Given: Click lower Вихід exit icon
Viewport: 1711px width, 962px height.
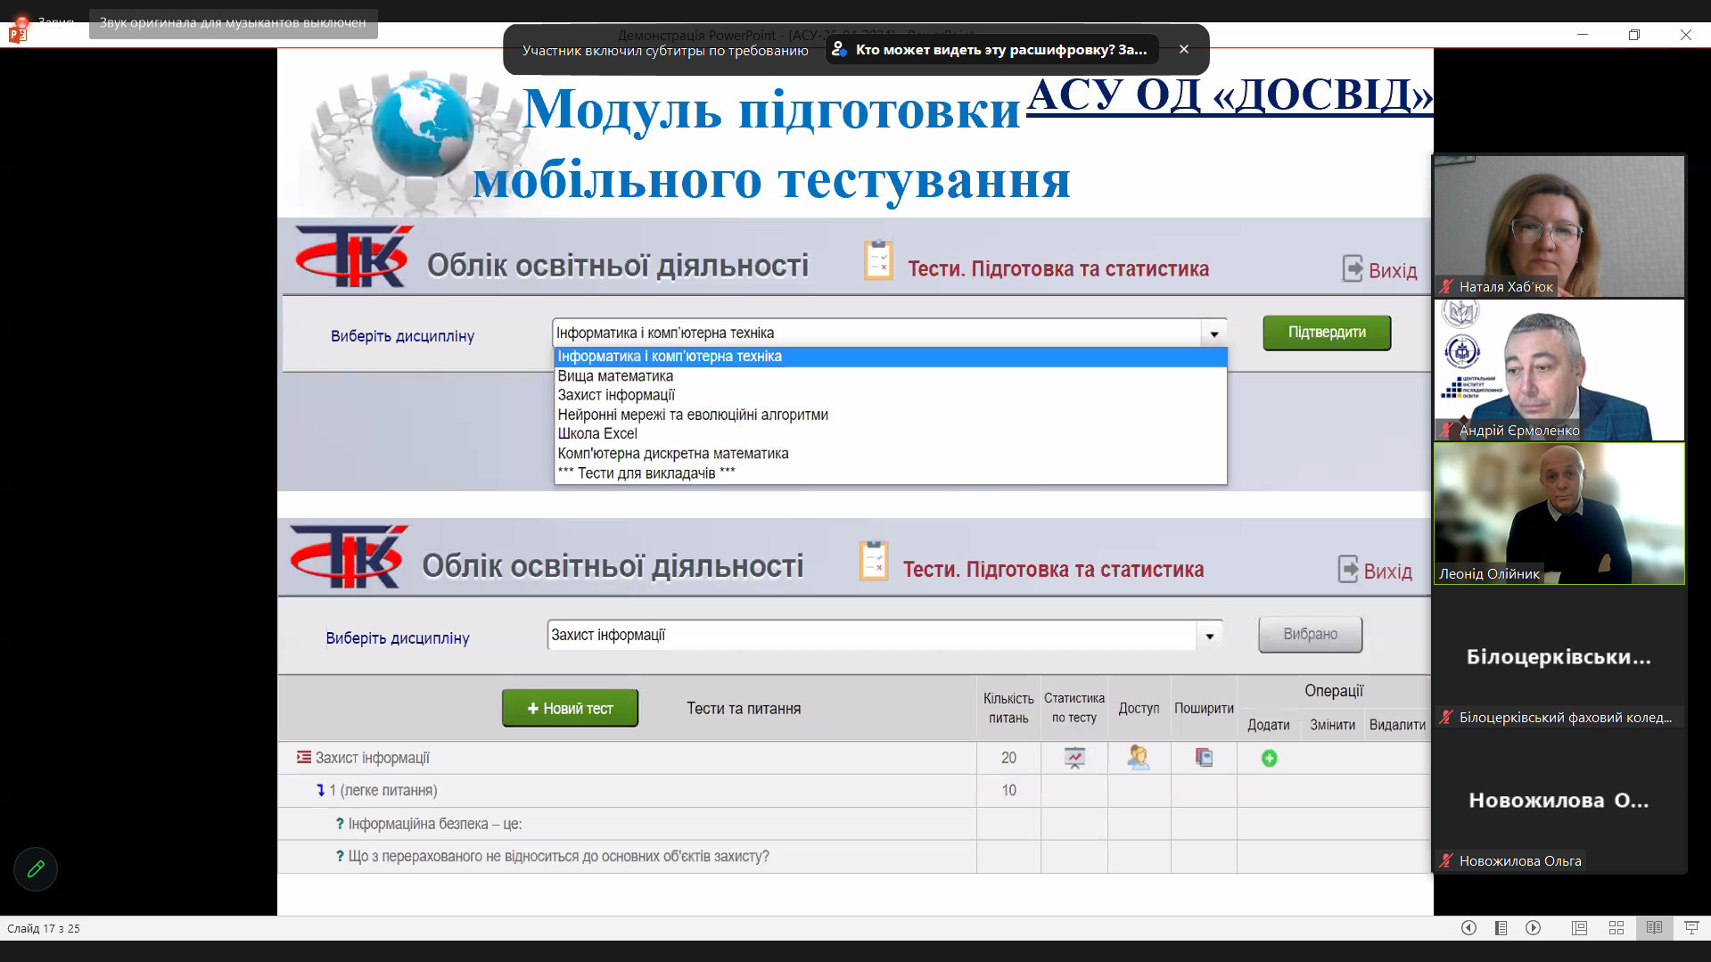Looking at the screenshot, I should point(1348,569).
